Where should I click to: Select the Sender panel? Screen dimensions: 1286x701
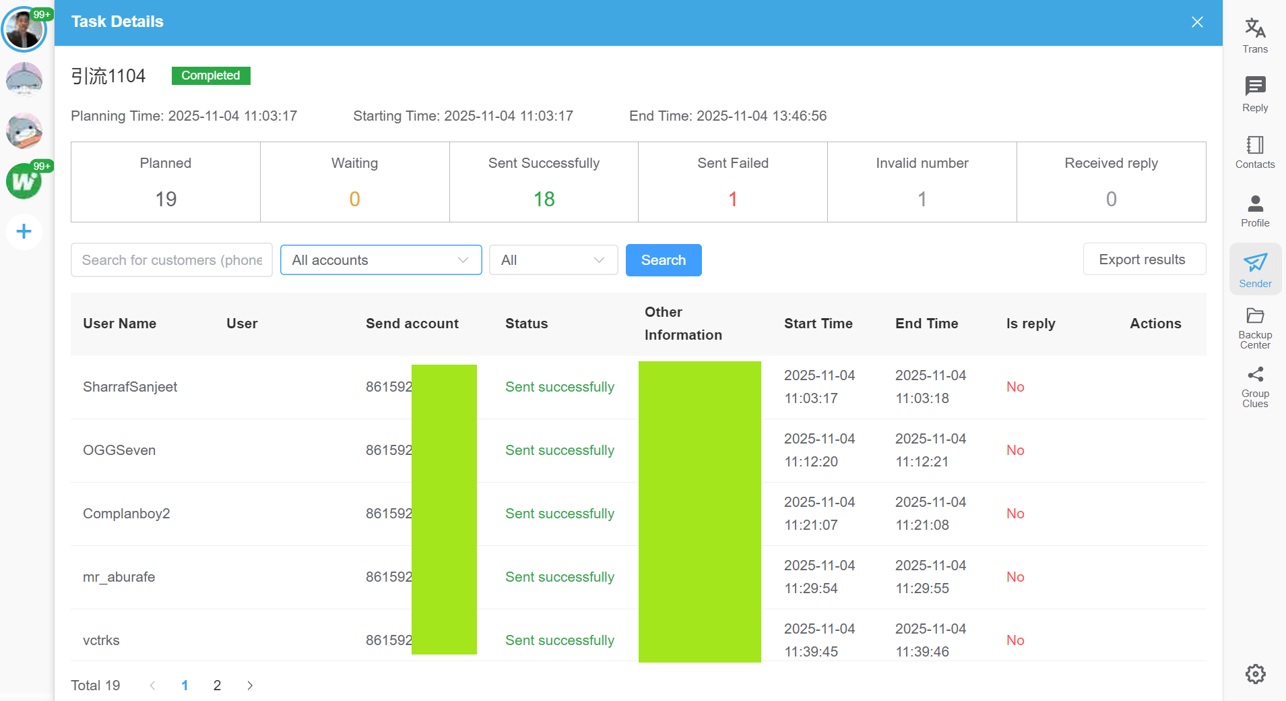coord(1254,268)
